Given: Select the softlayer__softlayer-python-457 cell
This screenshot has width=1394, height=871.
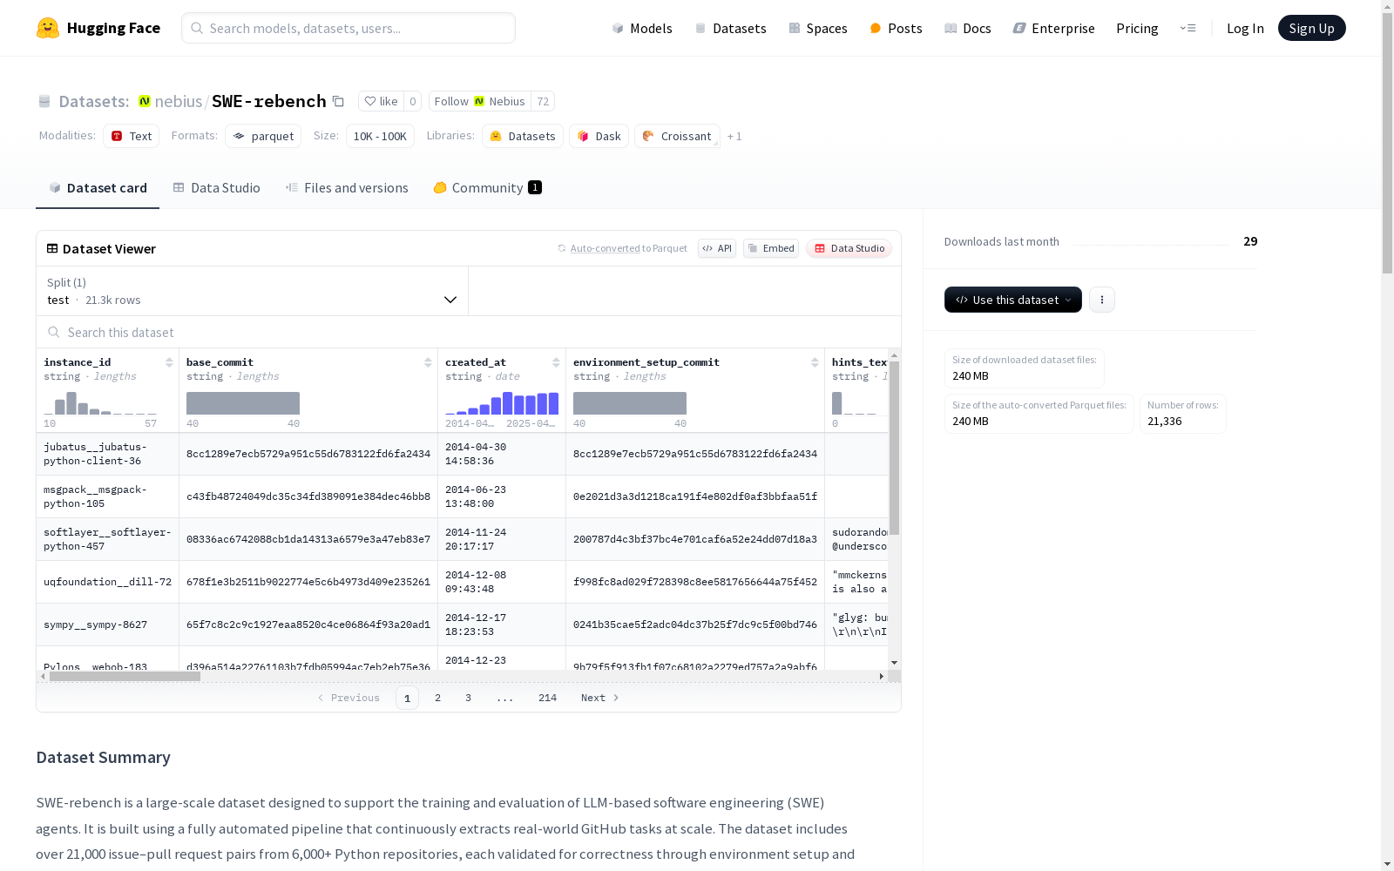Looking at the screenshot, I should click(x=108, y=539).
